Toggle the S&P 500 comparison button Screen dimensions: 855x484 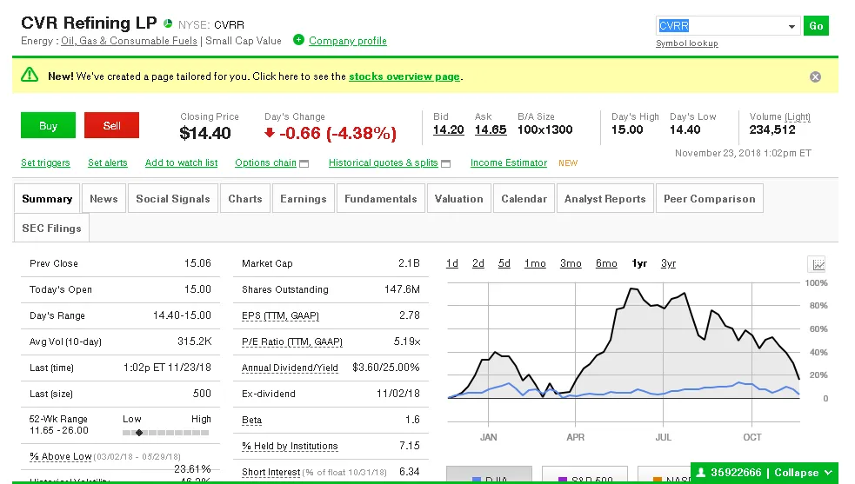click(x=585, y=474)
